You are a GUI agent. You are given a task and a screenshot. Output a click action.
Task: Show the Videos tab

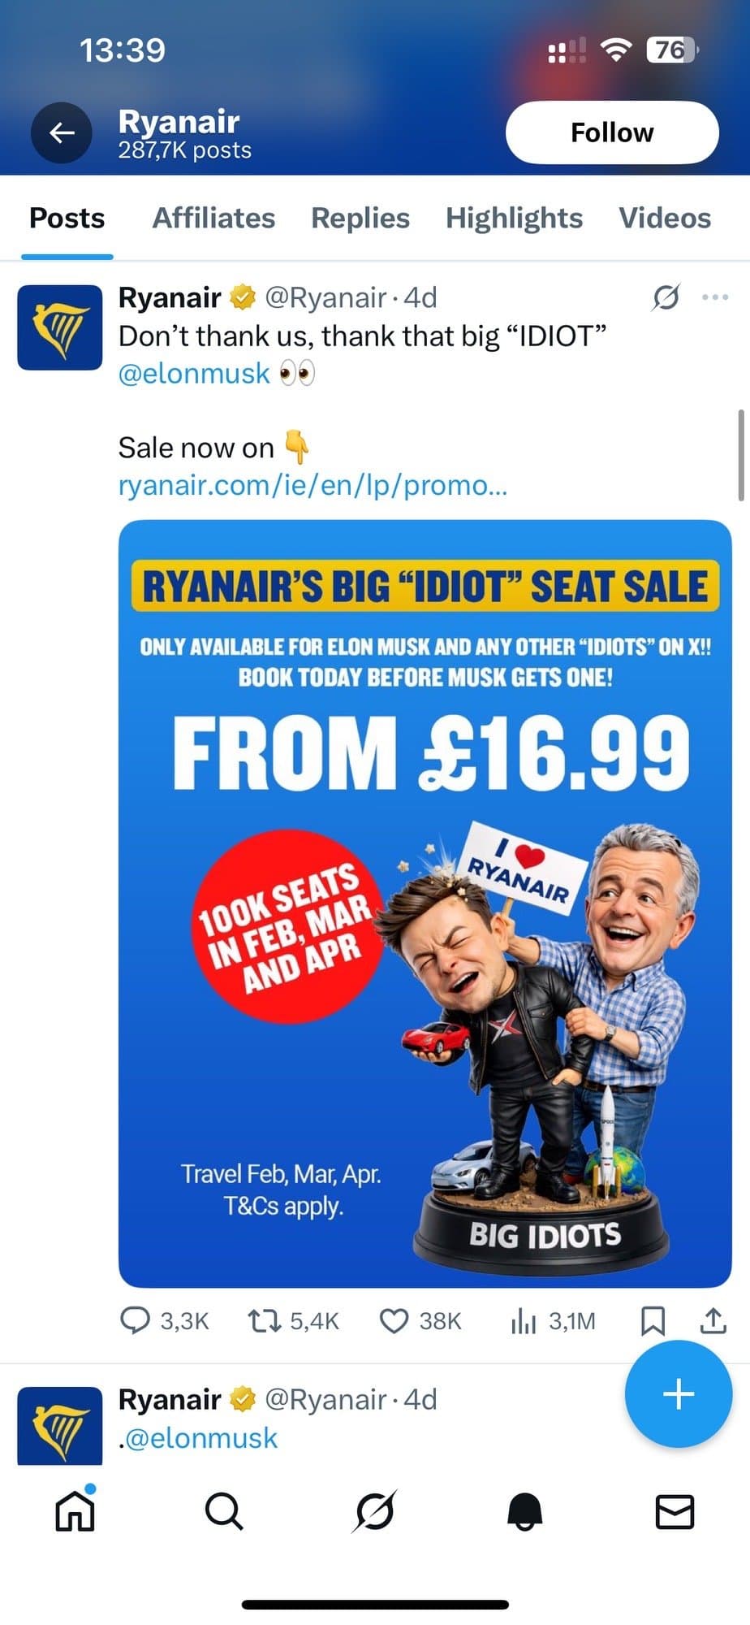tap(665, 218)
